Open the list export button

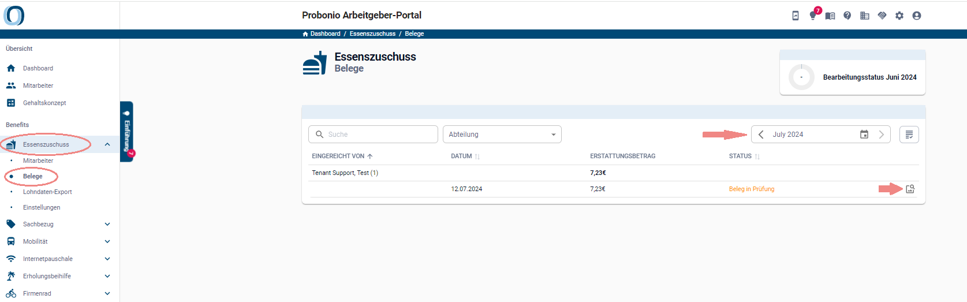click(909, 135)
